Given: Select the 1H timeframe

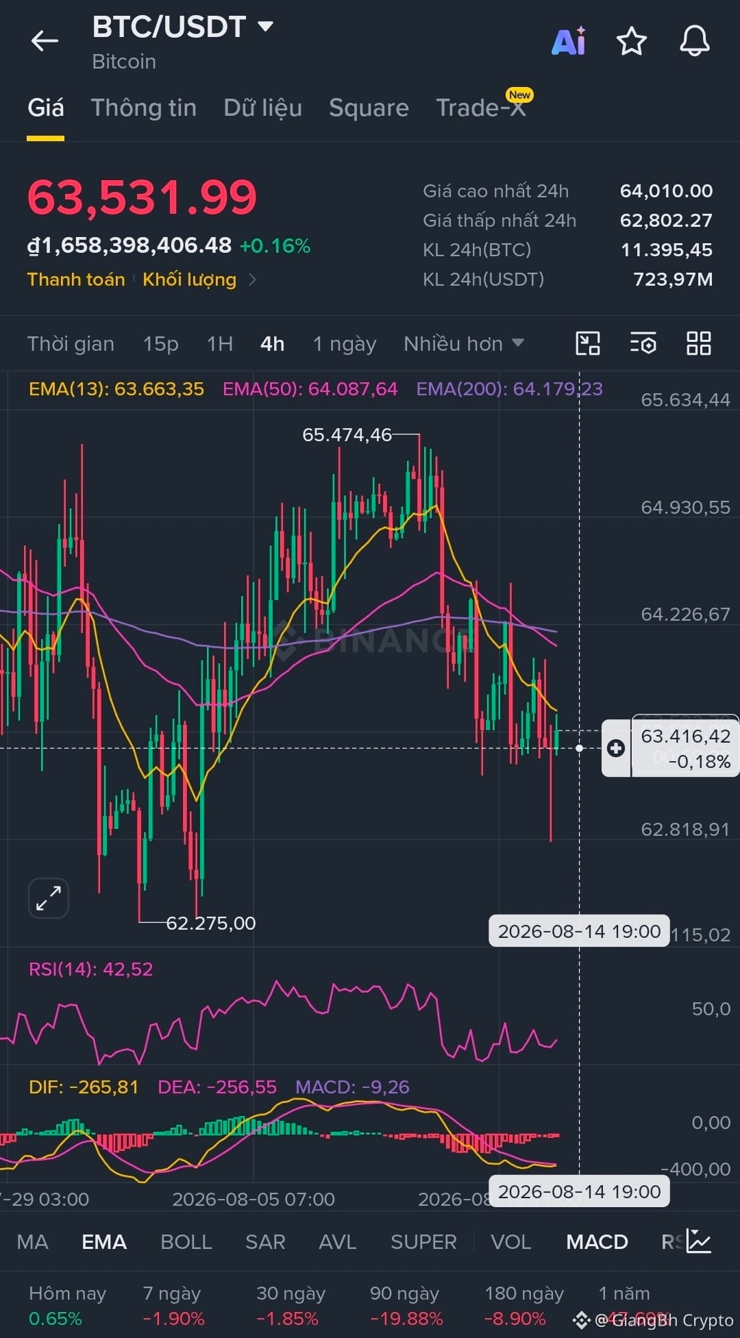Looking at the screenshot, I should coord(220,343).
